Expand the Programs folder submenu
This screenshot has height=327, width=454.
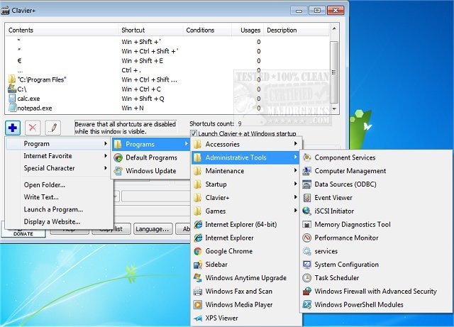[151, 144]
